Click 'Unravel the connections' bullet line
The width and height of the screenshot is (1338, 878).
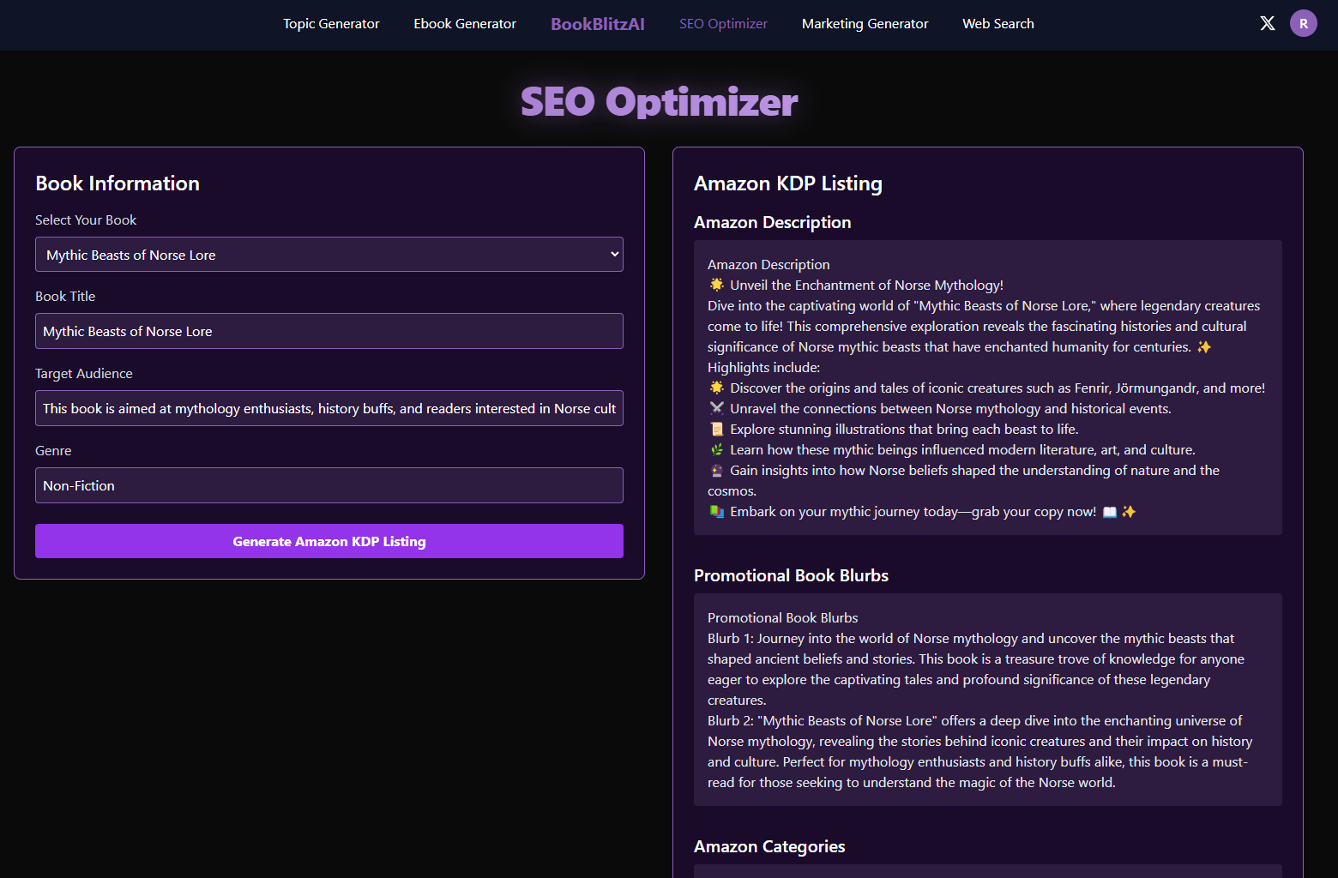pos(940,409)
